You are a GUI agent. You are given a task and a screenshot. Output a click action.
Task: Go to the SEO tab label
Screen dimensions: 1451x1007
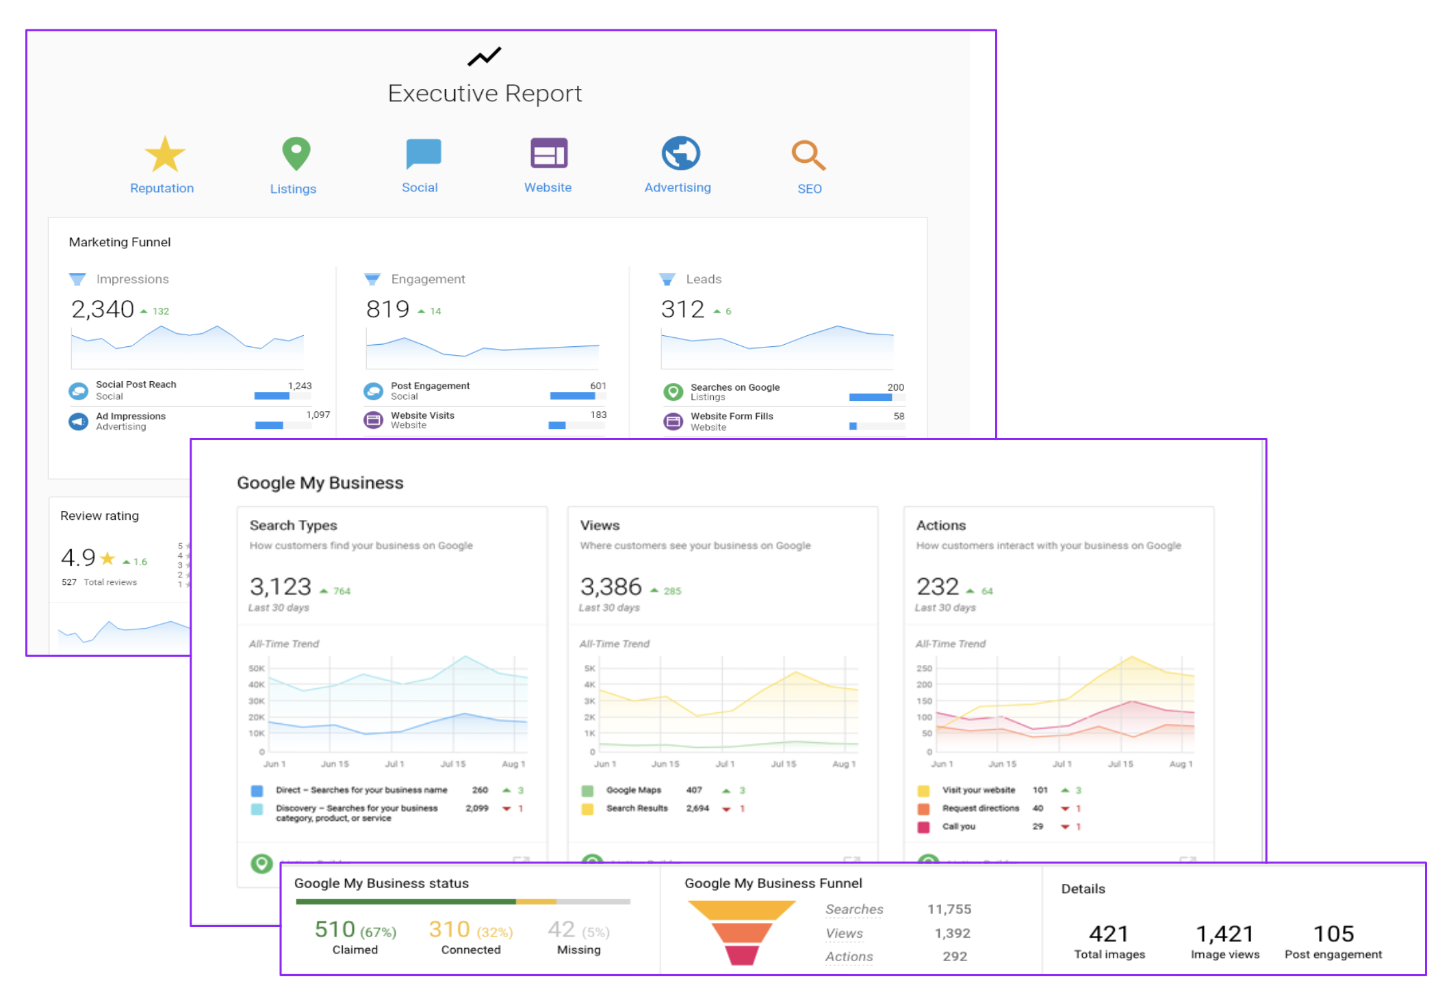810,189
